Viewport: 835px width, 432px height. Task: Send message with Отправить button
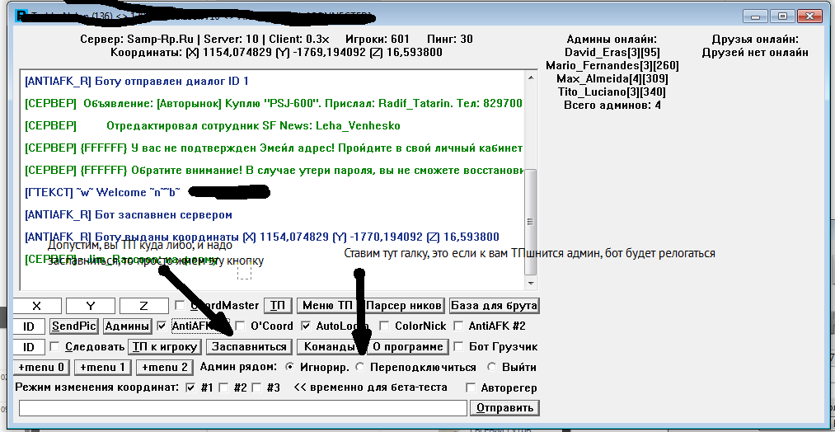click(505, 407)
